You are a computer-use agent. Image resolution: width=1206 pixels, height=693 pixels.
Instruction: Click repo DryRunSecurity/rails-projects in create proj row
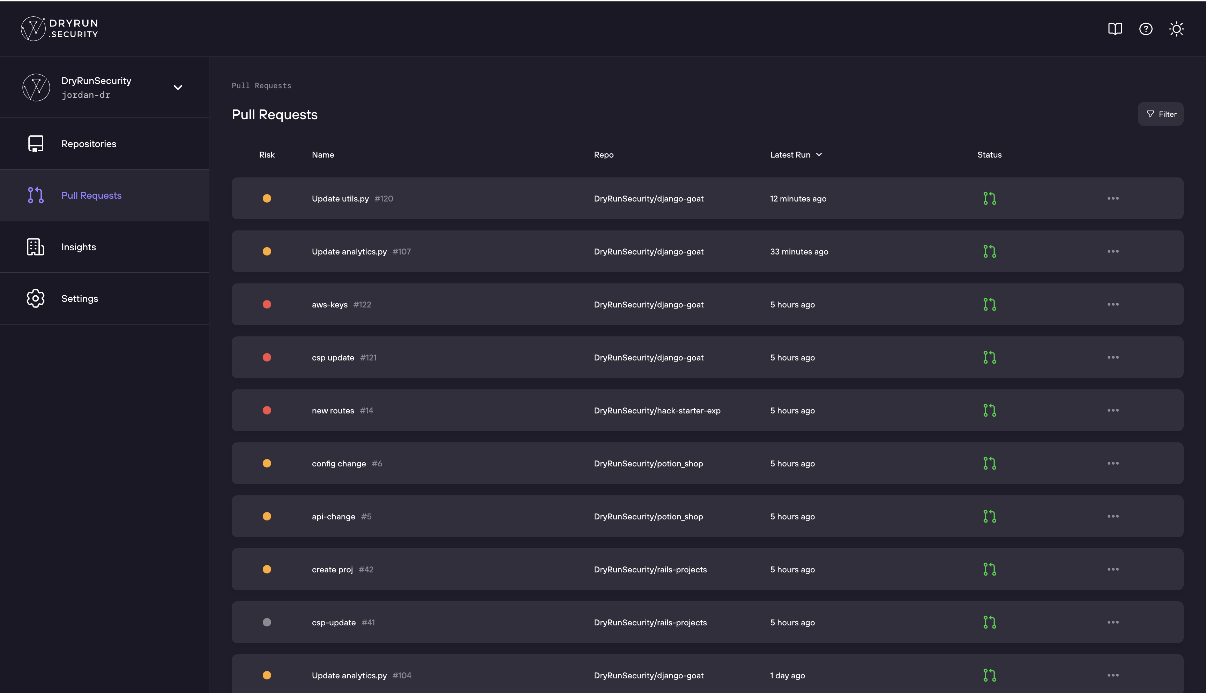click(x=650, y=569)
